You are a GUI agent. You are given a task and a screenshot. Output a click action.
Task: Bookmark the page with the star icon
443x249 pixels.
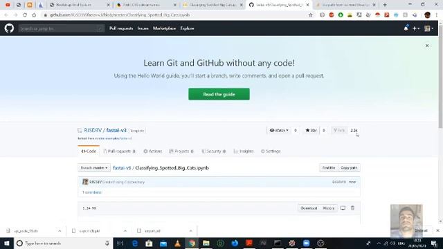click(311, 15)
